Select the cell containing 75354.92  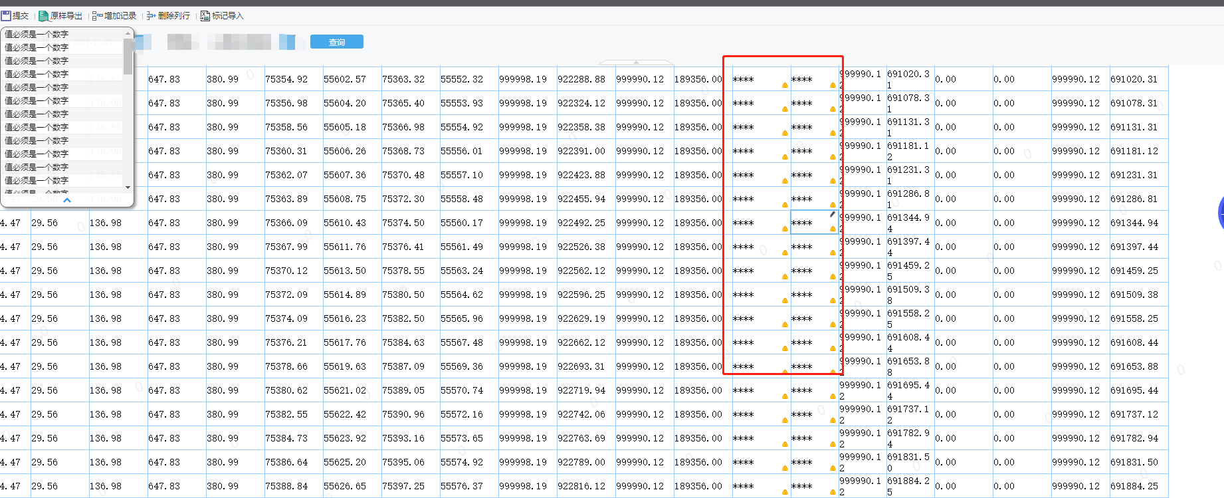pos(286,79)
